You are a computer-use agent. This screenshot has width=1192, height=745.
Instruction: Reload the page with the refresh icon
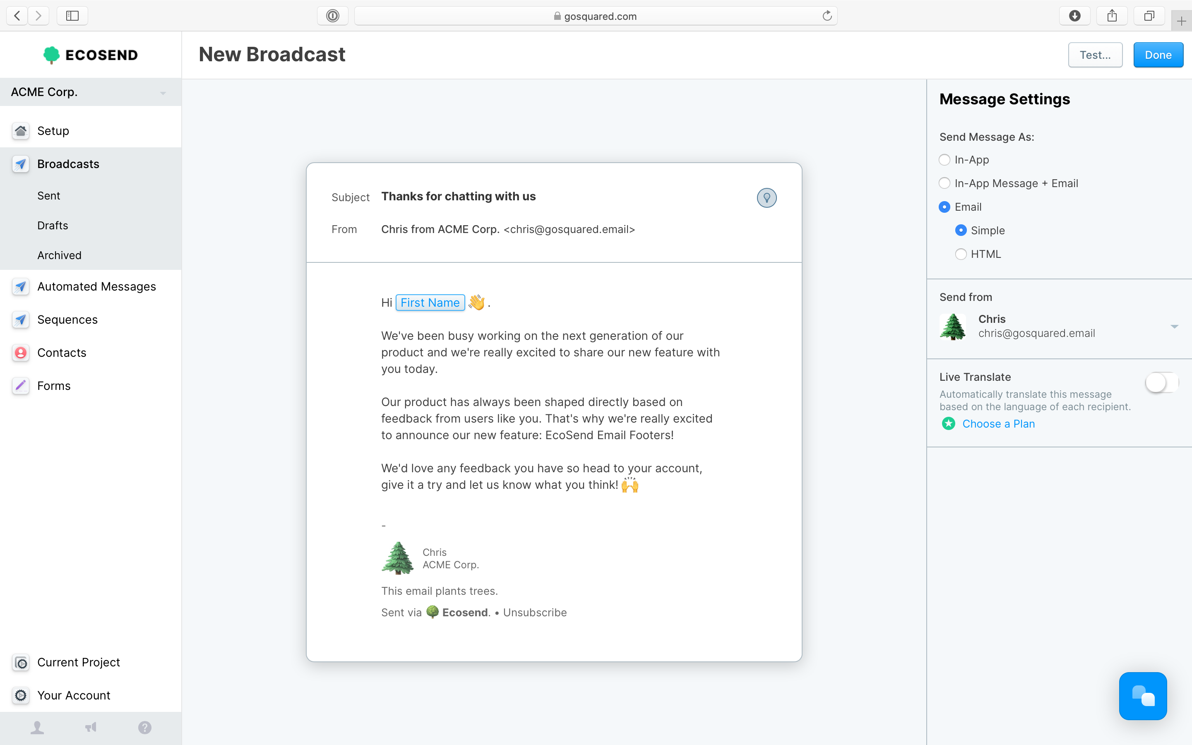click(x=827, y=16)
